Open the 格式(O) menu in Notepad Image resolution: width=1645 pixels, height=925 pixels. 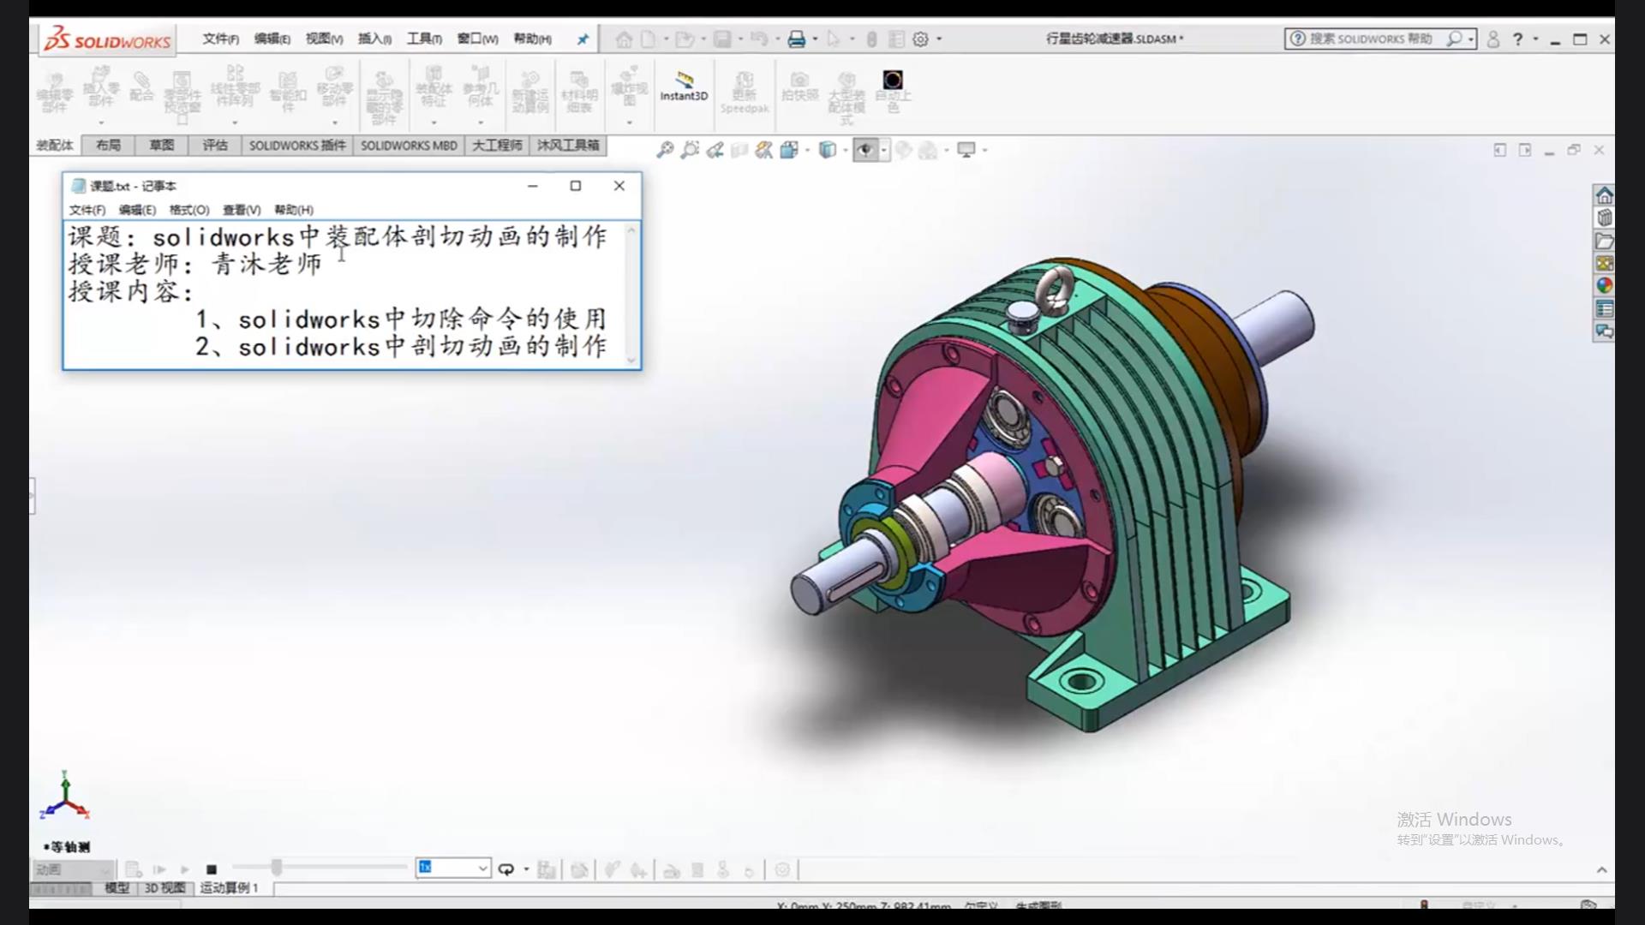[x=189, y=210]
